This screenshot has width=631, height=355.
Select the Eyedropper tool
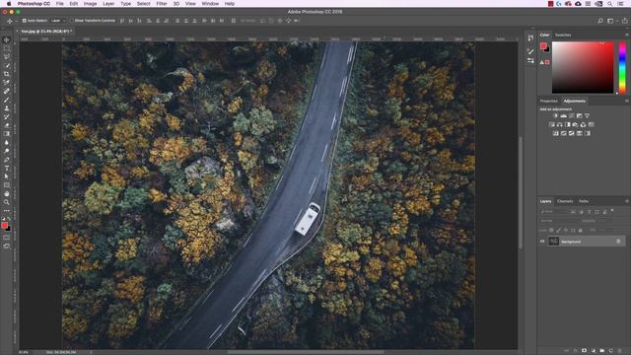[x=7, y=83]
